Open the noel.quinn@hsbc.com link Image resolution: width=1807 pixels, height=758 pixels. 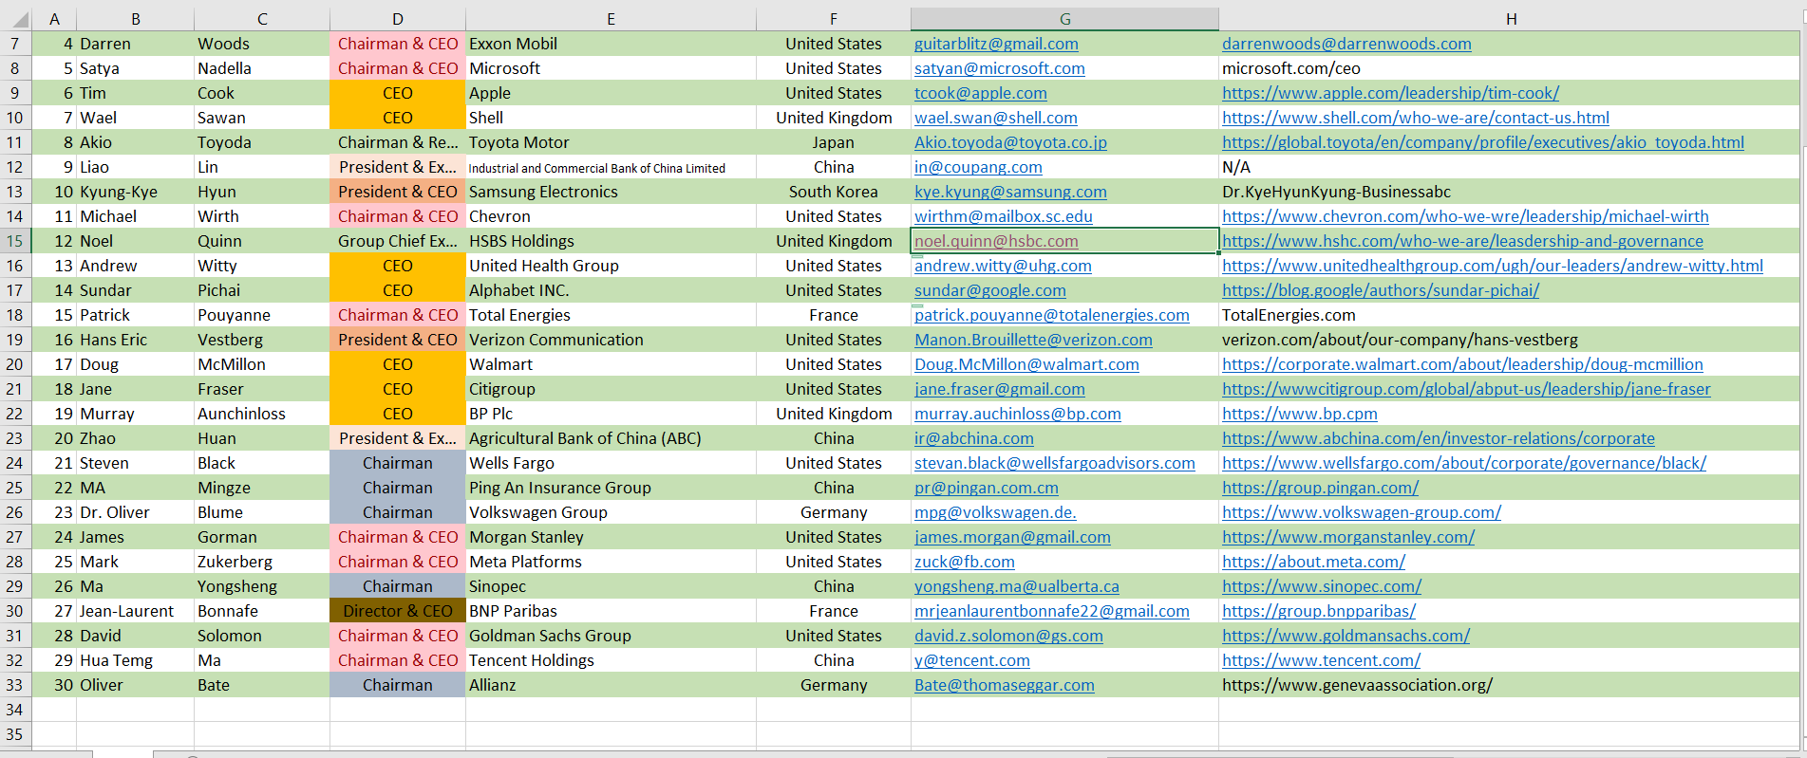click(996, 241)
